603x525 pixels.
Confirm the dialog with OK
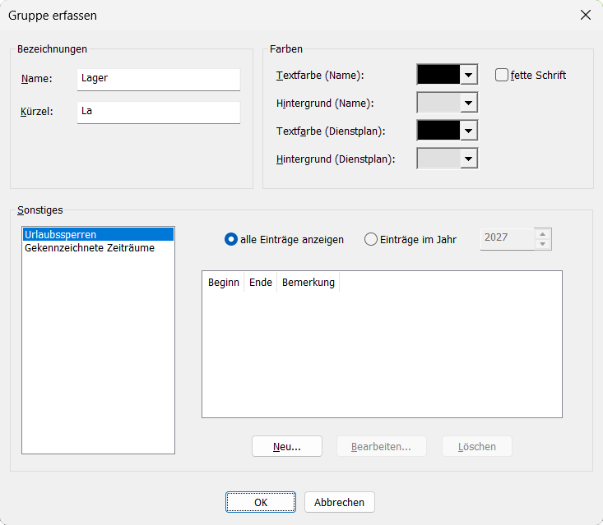pyautogui.click(x=261, y=502)
